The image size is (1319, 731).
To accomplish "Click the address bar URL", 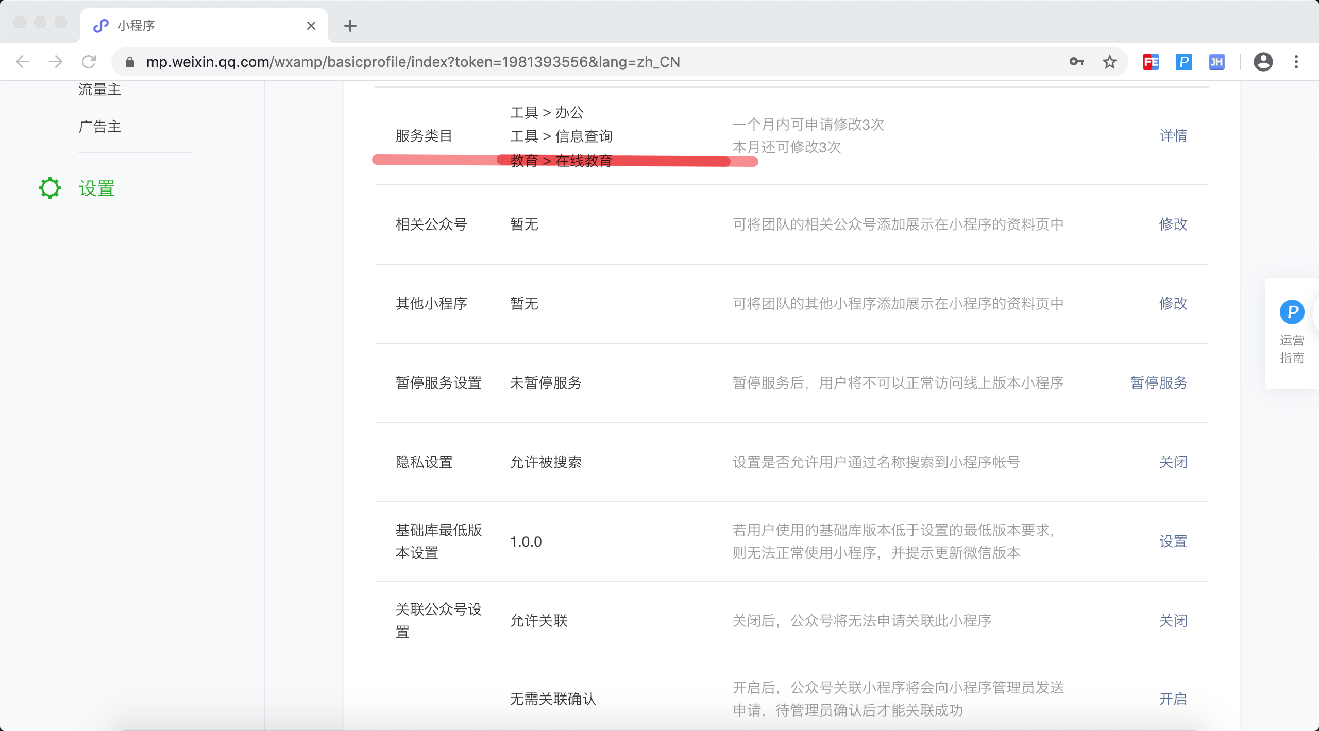I will click(x=412, y=62).
